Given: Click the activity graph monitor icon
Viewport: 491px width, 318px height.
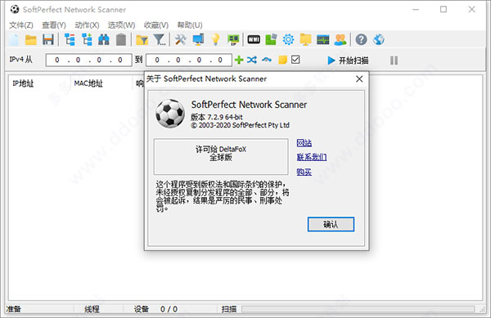Looking at the screenshot, I should pyautogui.click(x=323, y=40).
